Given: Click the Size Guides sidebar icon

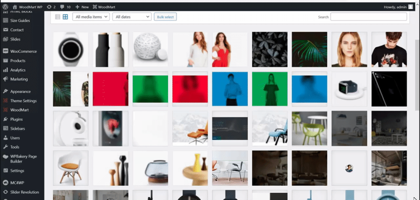Looking at the screenshot, I should (5, 21).
